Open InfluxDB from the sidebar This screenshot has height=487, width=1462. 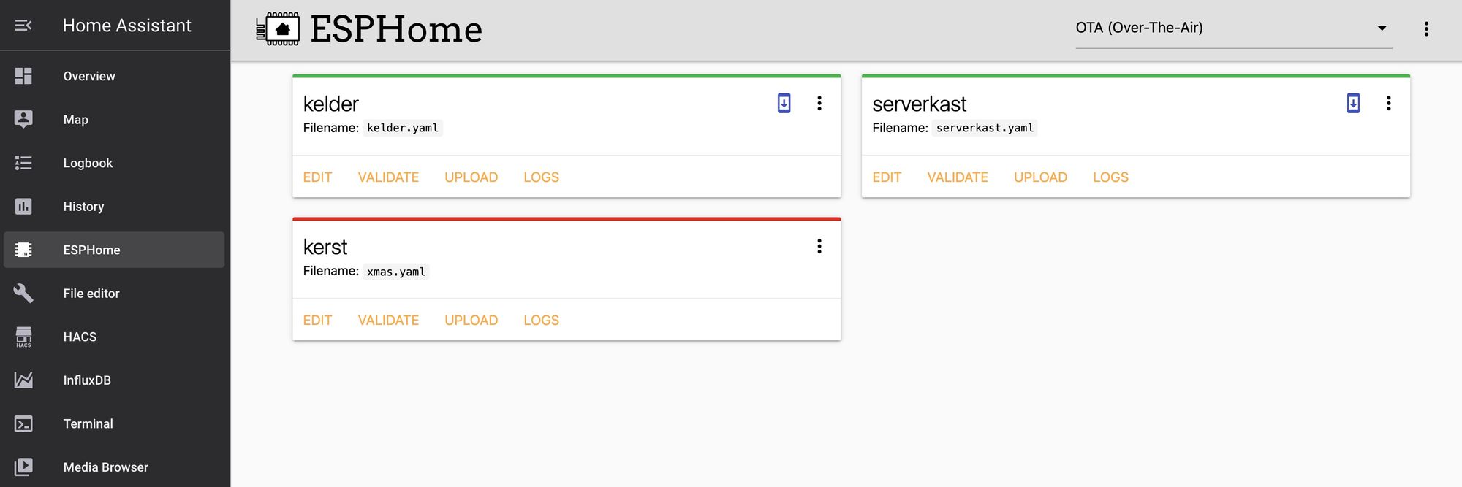pos(87,380)
